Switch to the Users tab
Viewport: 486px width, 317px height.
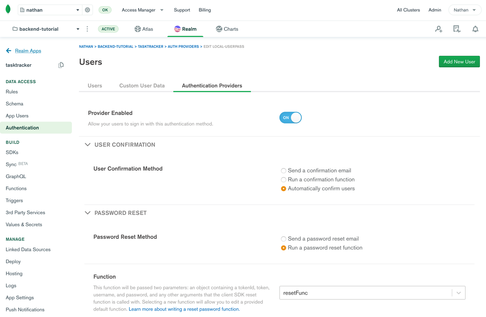(95, 85)
